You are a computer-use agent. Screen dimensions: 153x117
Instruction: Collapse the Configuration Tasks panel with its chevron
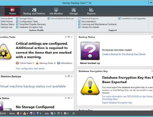pos(66,37)
